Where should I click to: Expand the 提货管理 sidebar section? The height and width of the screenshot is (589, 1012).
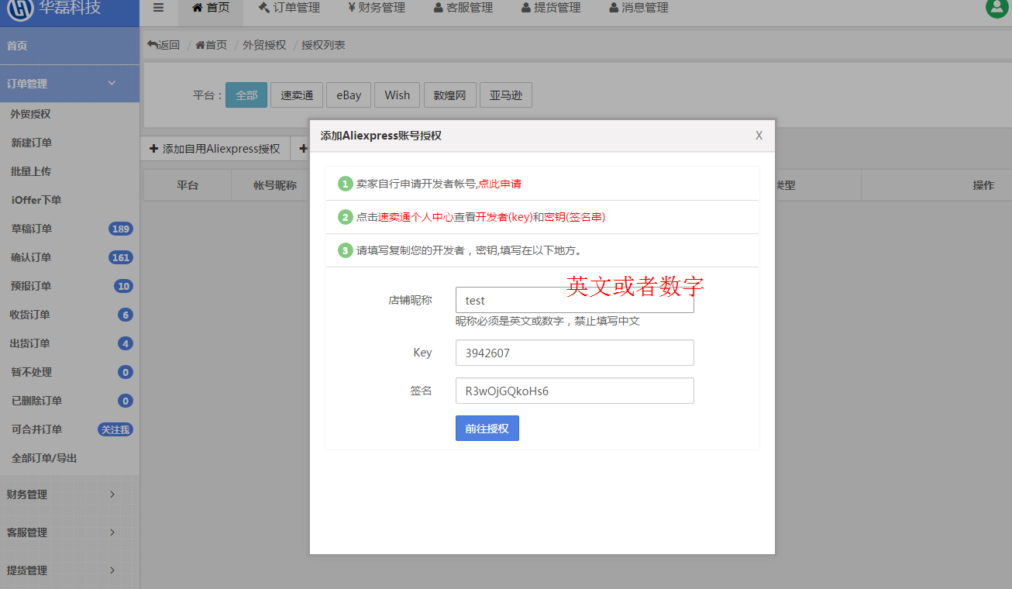coord(112,570)
